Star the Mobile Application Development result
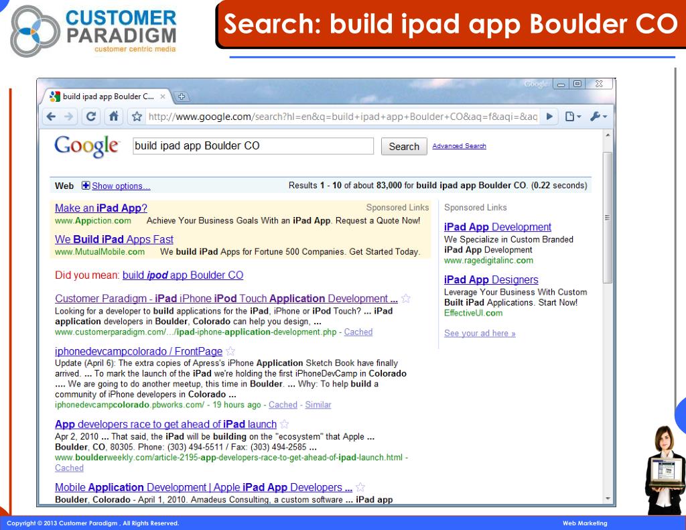 pyautogui.click(x=360, y=487)
